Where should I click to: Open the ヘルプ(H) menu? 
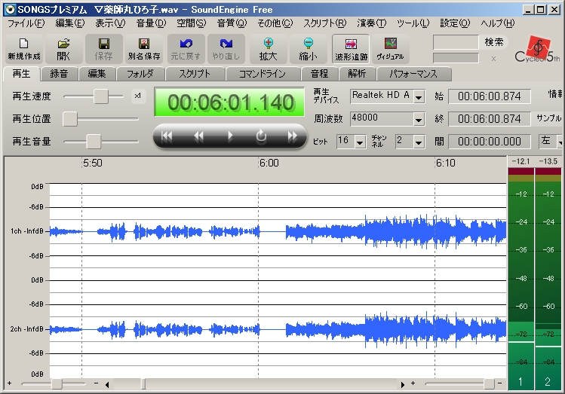coord(498,23)
